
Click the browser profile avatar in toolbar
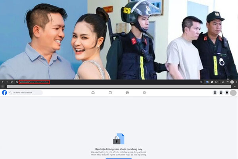tap(232, 82)
